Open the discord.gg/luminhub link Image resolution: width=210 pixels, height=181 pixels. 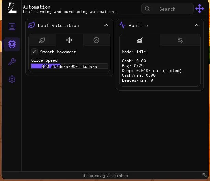tap(105, 176)
